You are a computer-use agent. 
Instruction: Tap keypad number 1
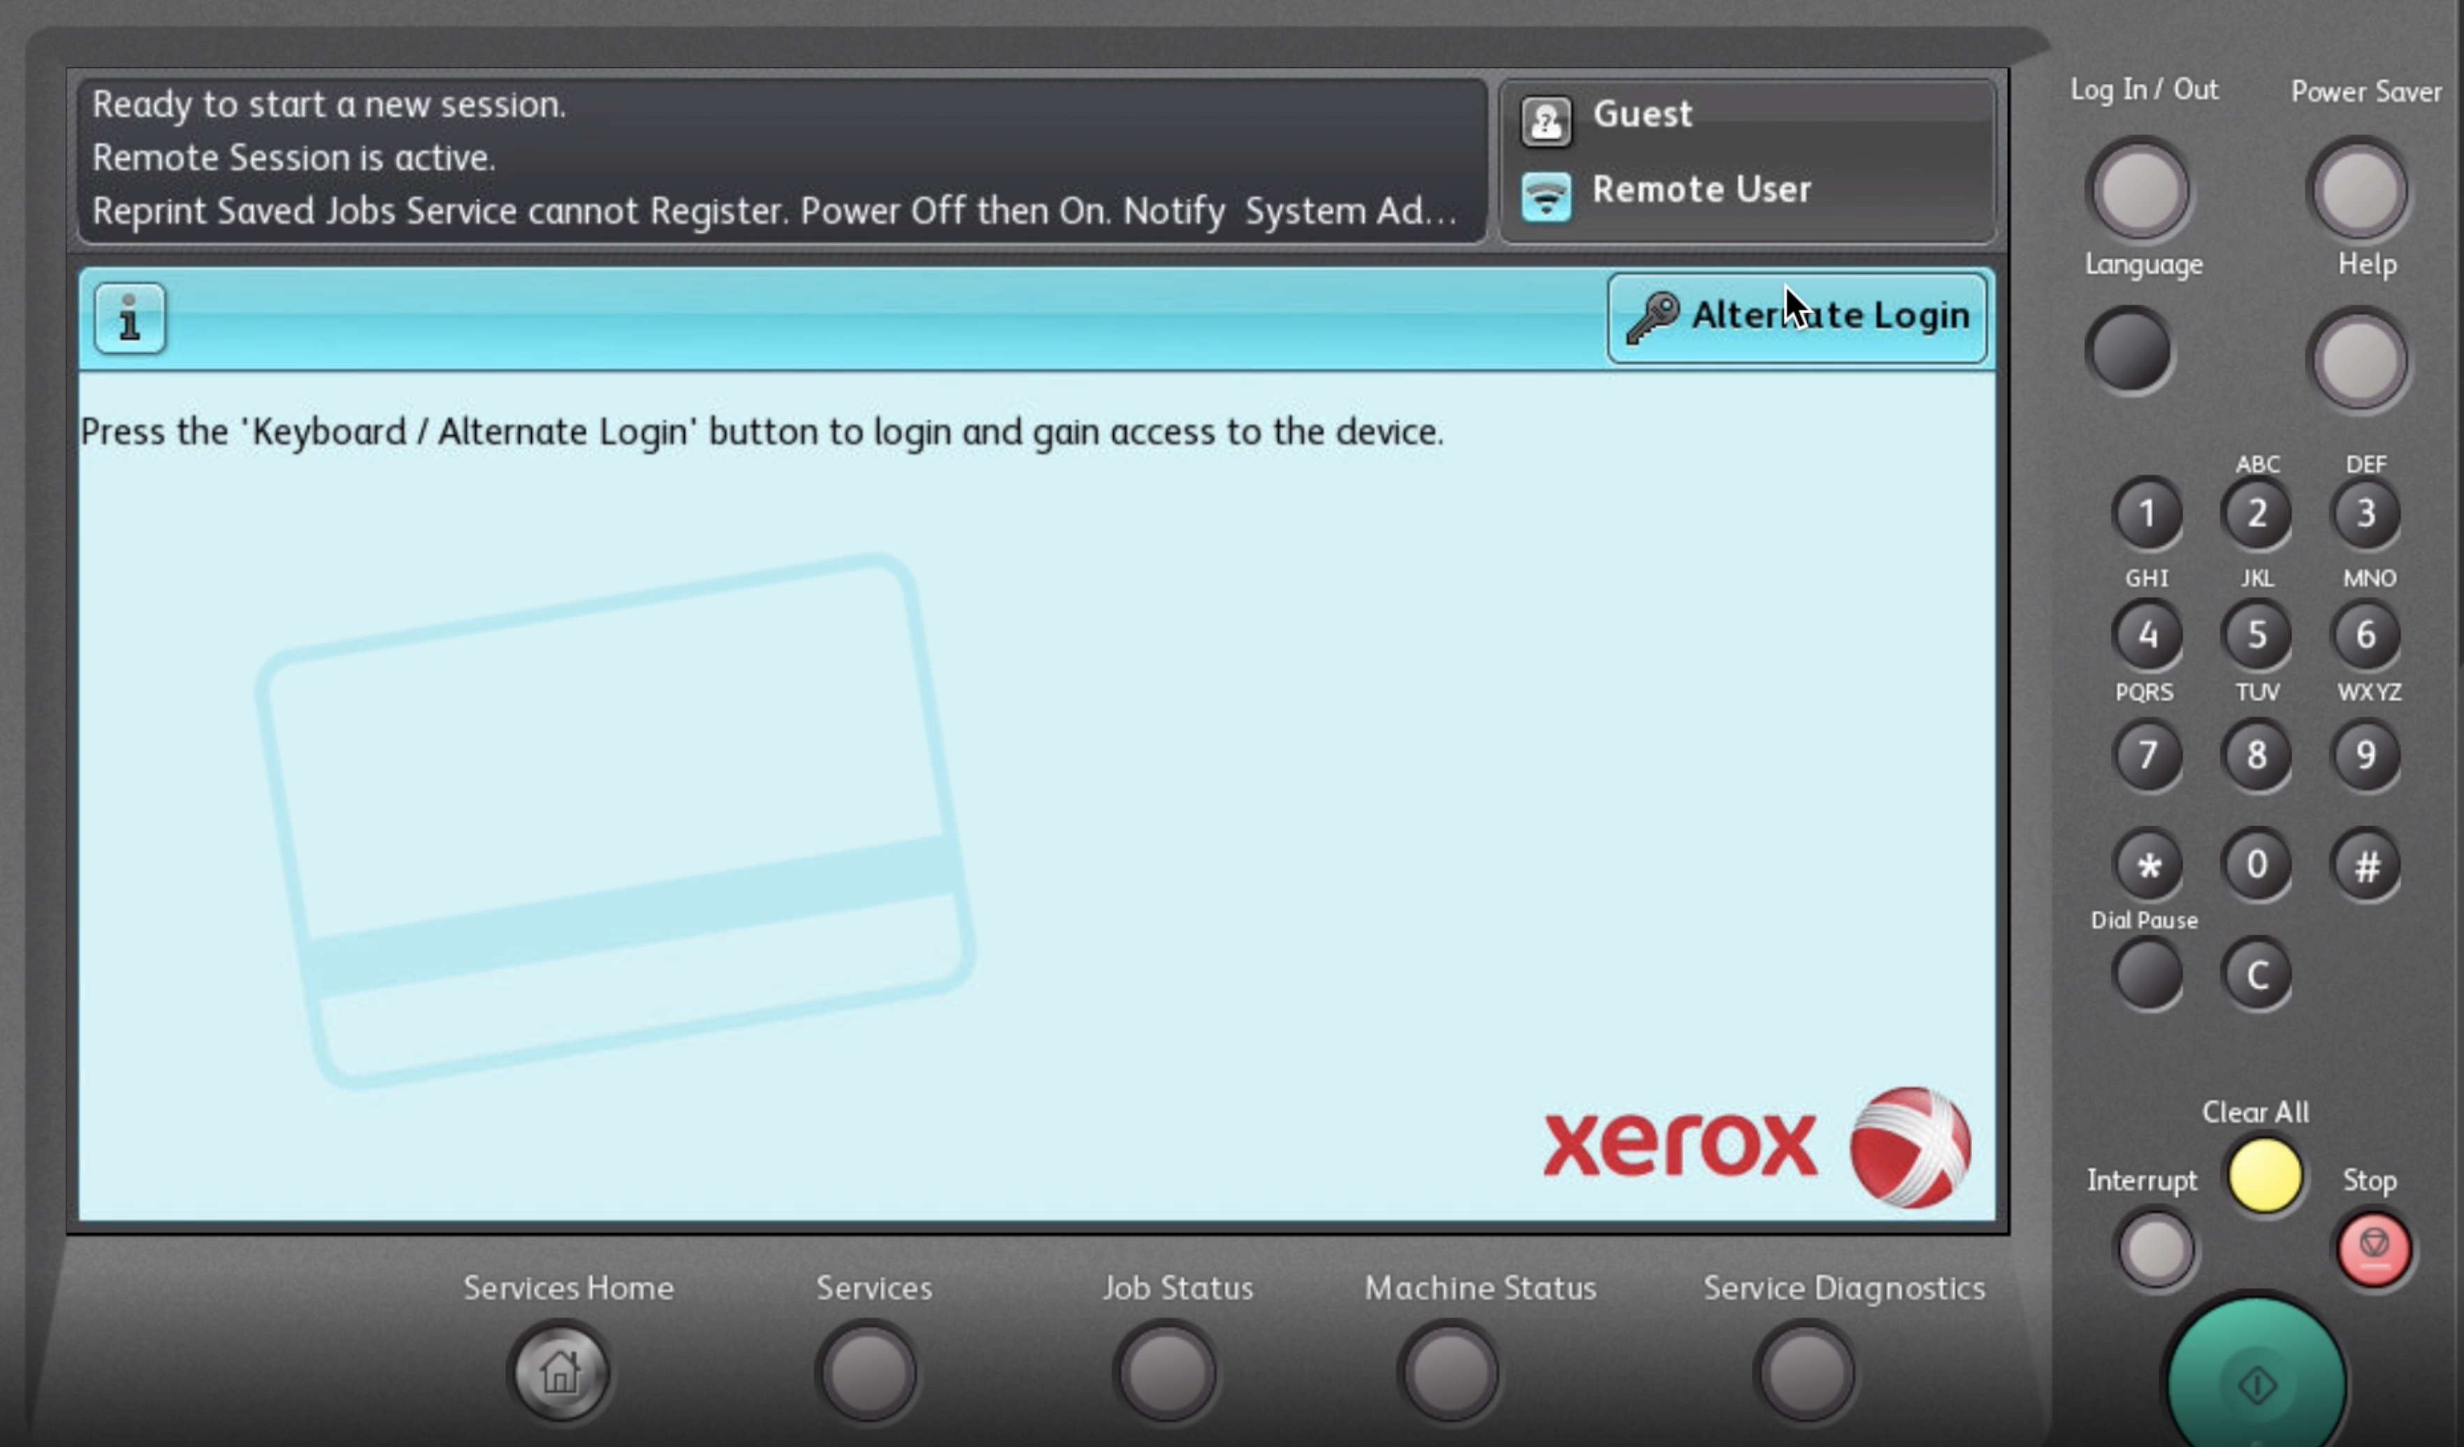pos(2147,512)
